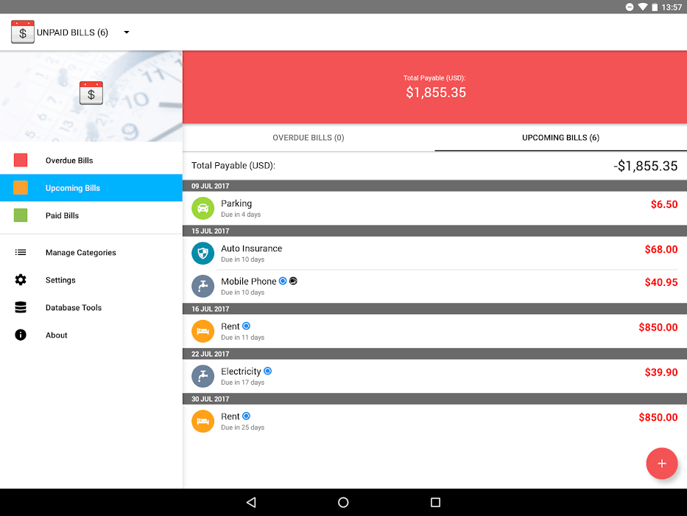Open the UNPAID BILLS dropdown arrow

click(126, 32)
